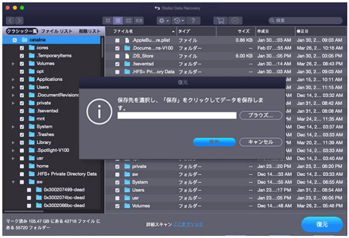Check the home folder checkbox
This screenshot has height=238, width=349.
click(22, 166)
